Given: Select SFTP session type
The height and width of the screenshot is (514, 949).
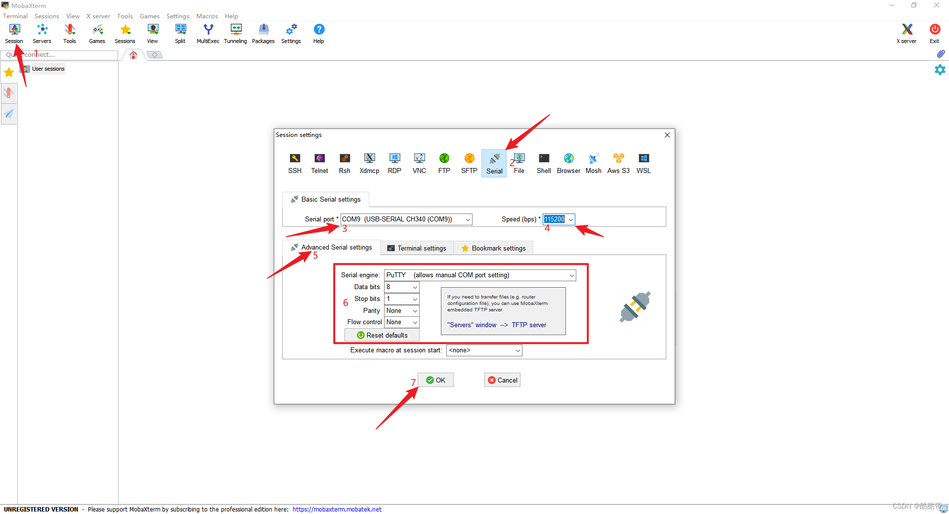Looking at the screenshot, I should pos(469,164).
